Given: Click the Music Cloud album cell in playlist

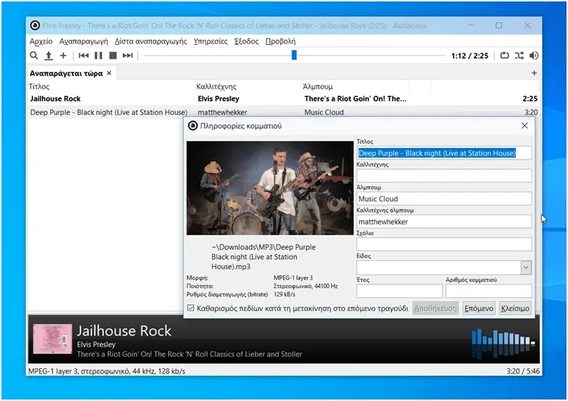Looking at the screenshot, I should (324, 112).
